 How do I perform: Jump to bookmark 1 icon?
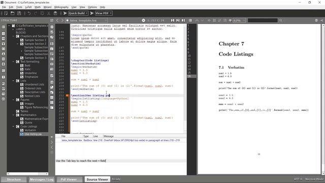click(173, 20)
